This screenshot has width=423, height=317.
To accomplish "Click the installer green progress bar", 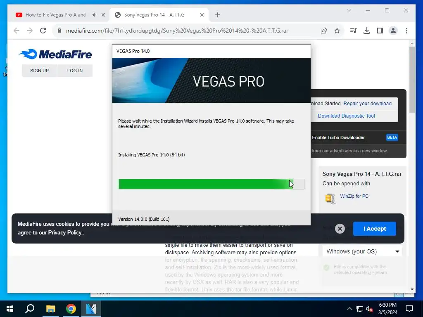I will coord(211,184).
